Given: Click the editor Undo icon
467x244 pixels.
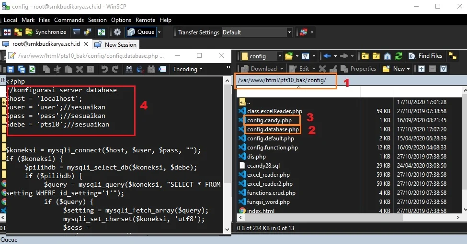Looking at the screenshot, I should click(104, 69).
